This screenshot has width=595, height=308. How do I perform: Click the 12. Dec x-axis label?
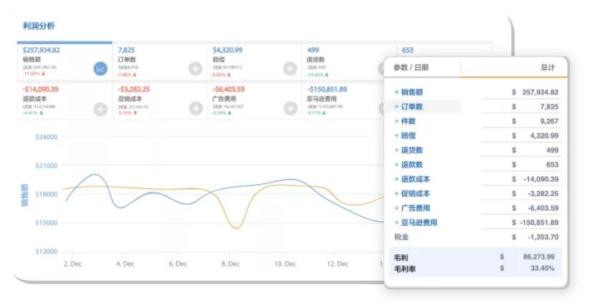[338, 264]
